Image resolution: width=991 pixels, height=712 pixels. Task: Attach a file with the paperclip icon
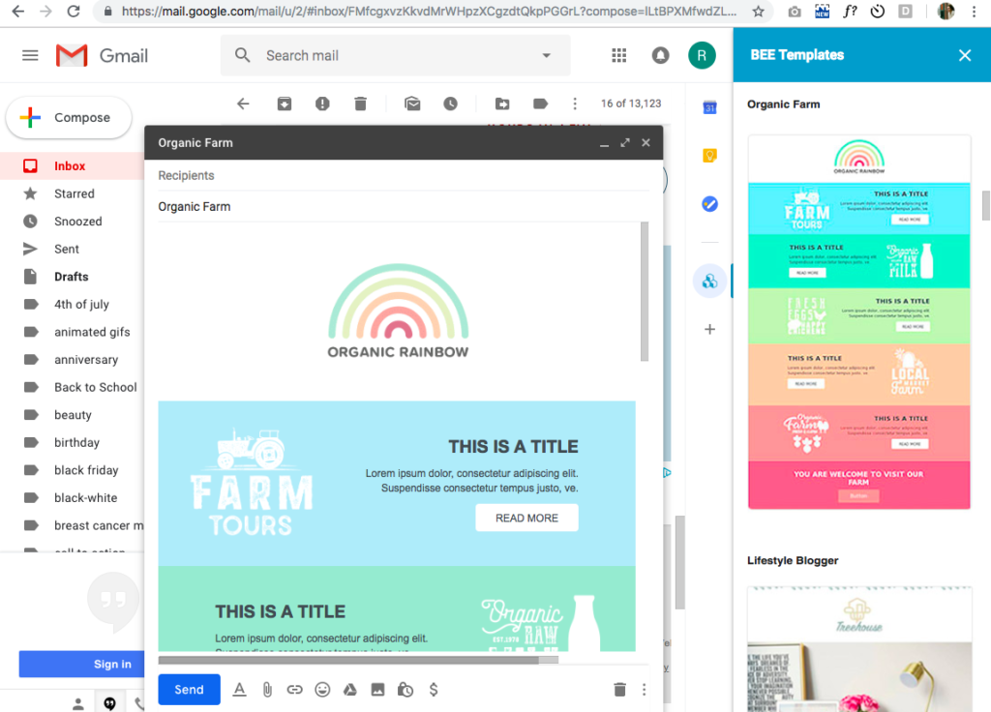[267, 690]
